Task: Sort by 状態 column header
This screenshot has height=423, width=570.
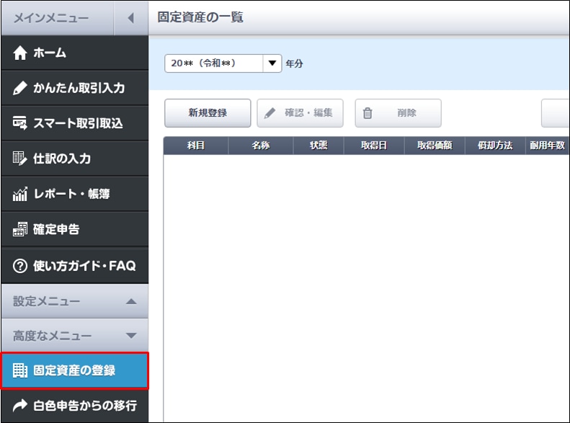Action: (319, 146)
